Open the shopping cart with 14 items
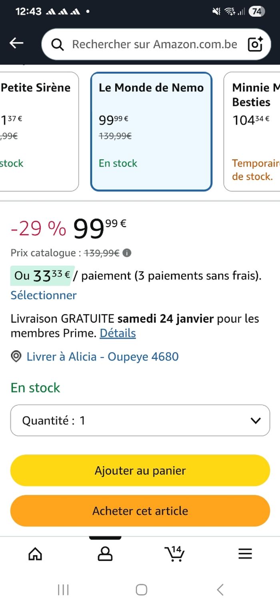 (x=175, y=554)
